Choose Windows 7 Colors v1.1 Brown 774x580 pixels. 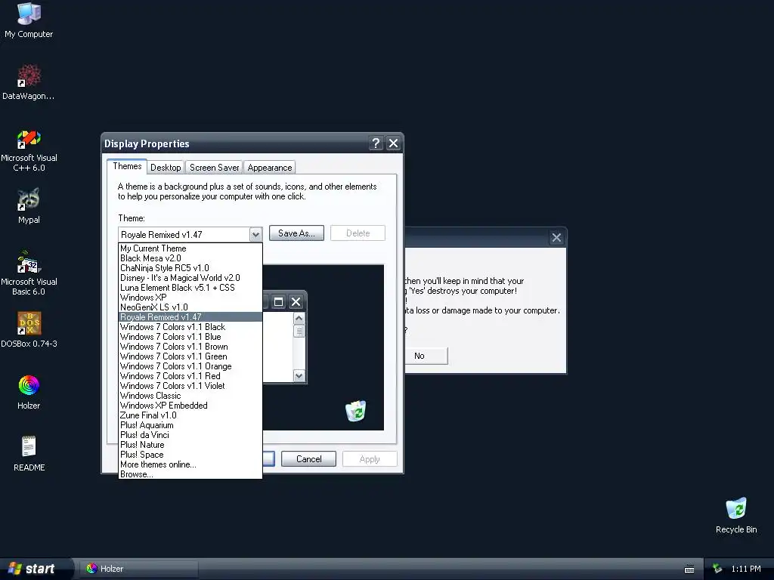(x=190, y=347)
